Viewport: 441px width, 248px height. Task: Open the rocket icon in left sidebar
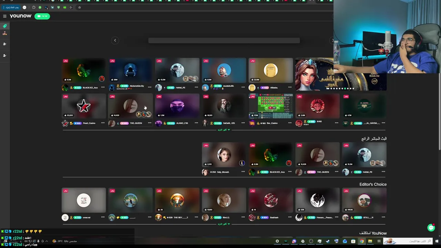[x=5, y=26]
